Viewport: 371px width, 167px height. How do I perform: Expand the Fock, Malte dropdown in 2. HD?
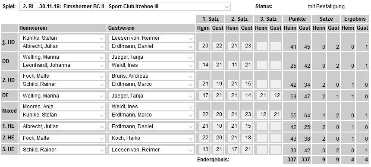click(62, 76)
